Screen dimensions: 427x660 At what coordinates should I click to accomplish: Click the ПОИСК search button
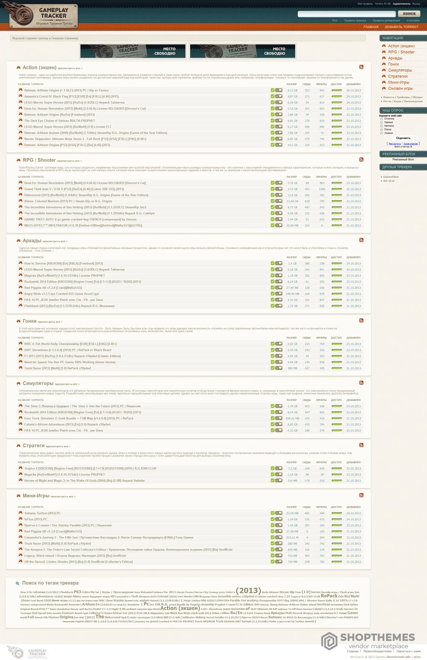tap(409, 14)
